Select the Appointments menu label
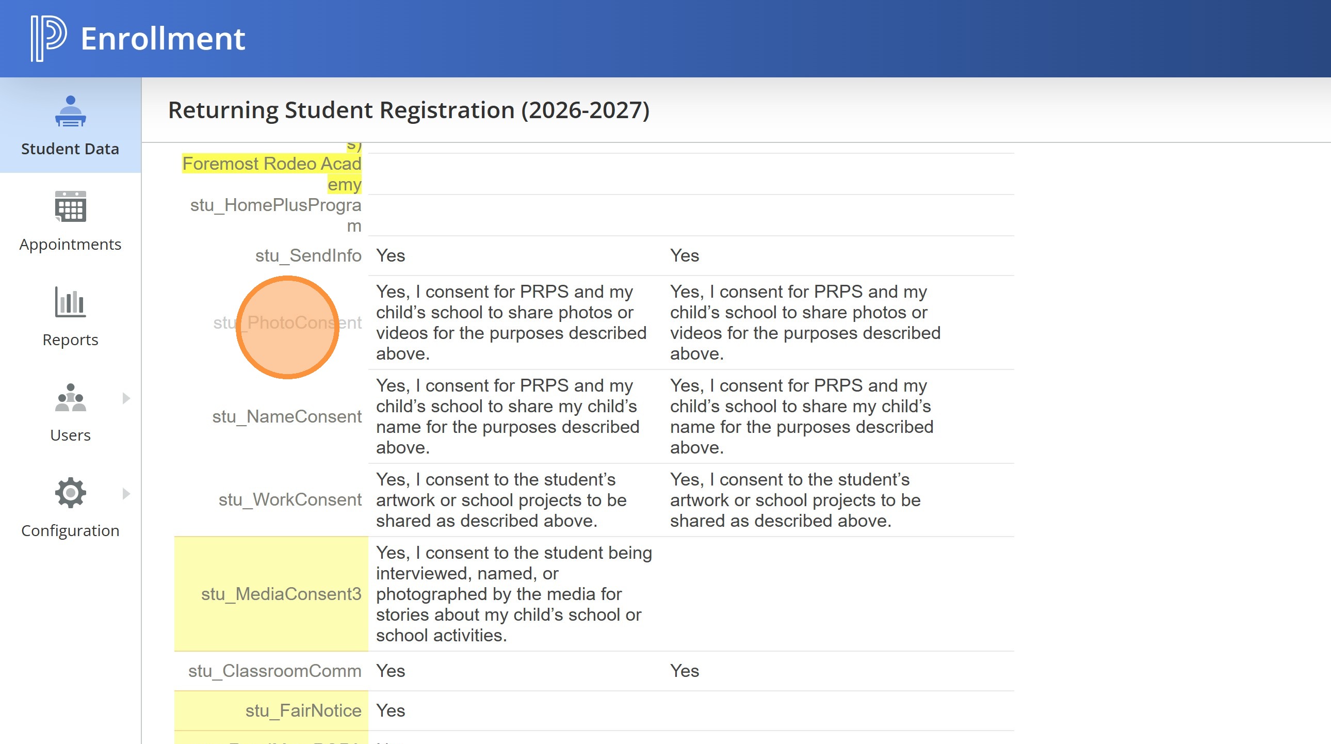The height and width of the screenshot is (744, 1331). pos(70,245)
